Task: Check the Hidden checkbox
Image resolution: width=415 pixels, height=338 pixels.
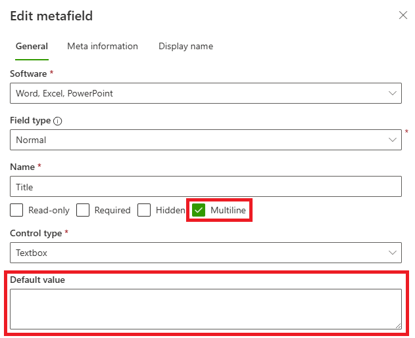Action: point(144,210)
